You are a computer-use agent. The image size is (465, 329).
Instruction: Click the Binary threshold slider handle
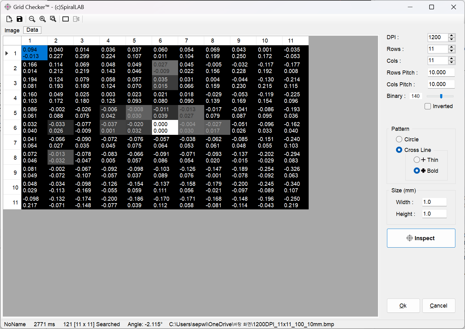441,96
